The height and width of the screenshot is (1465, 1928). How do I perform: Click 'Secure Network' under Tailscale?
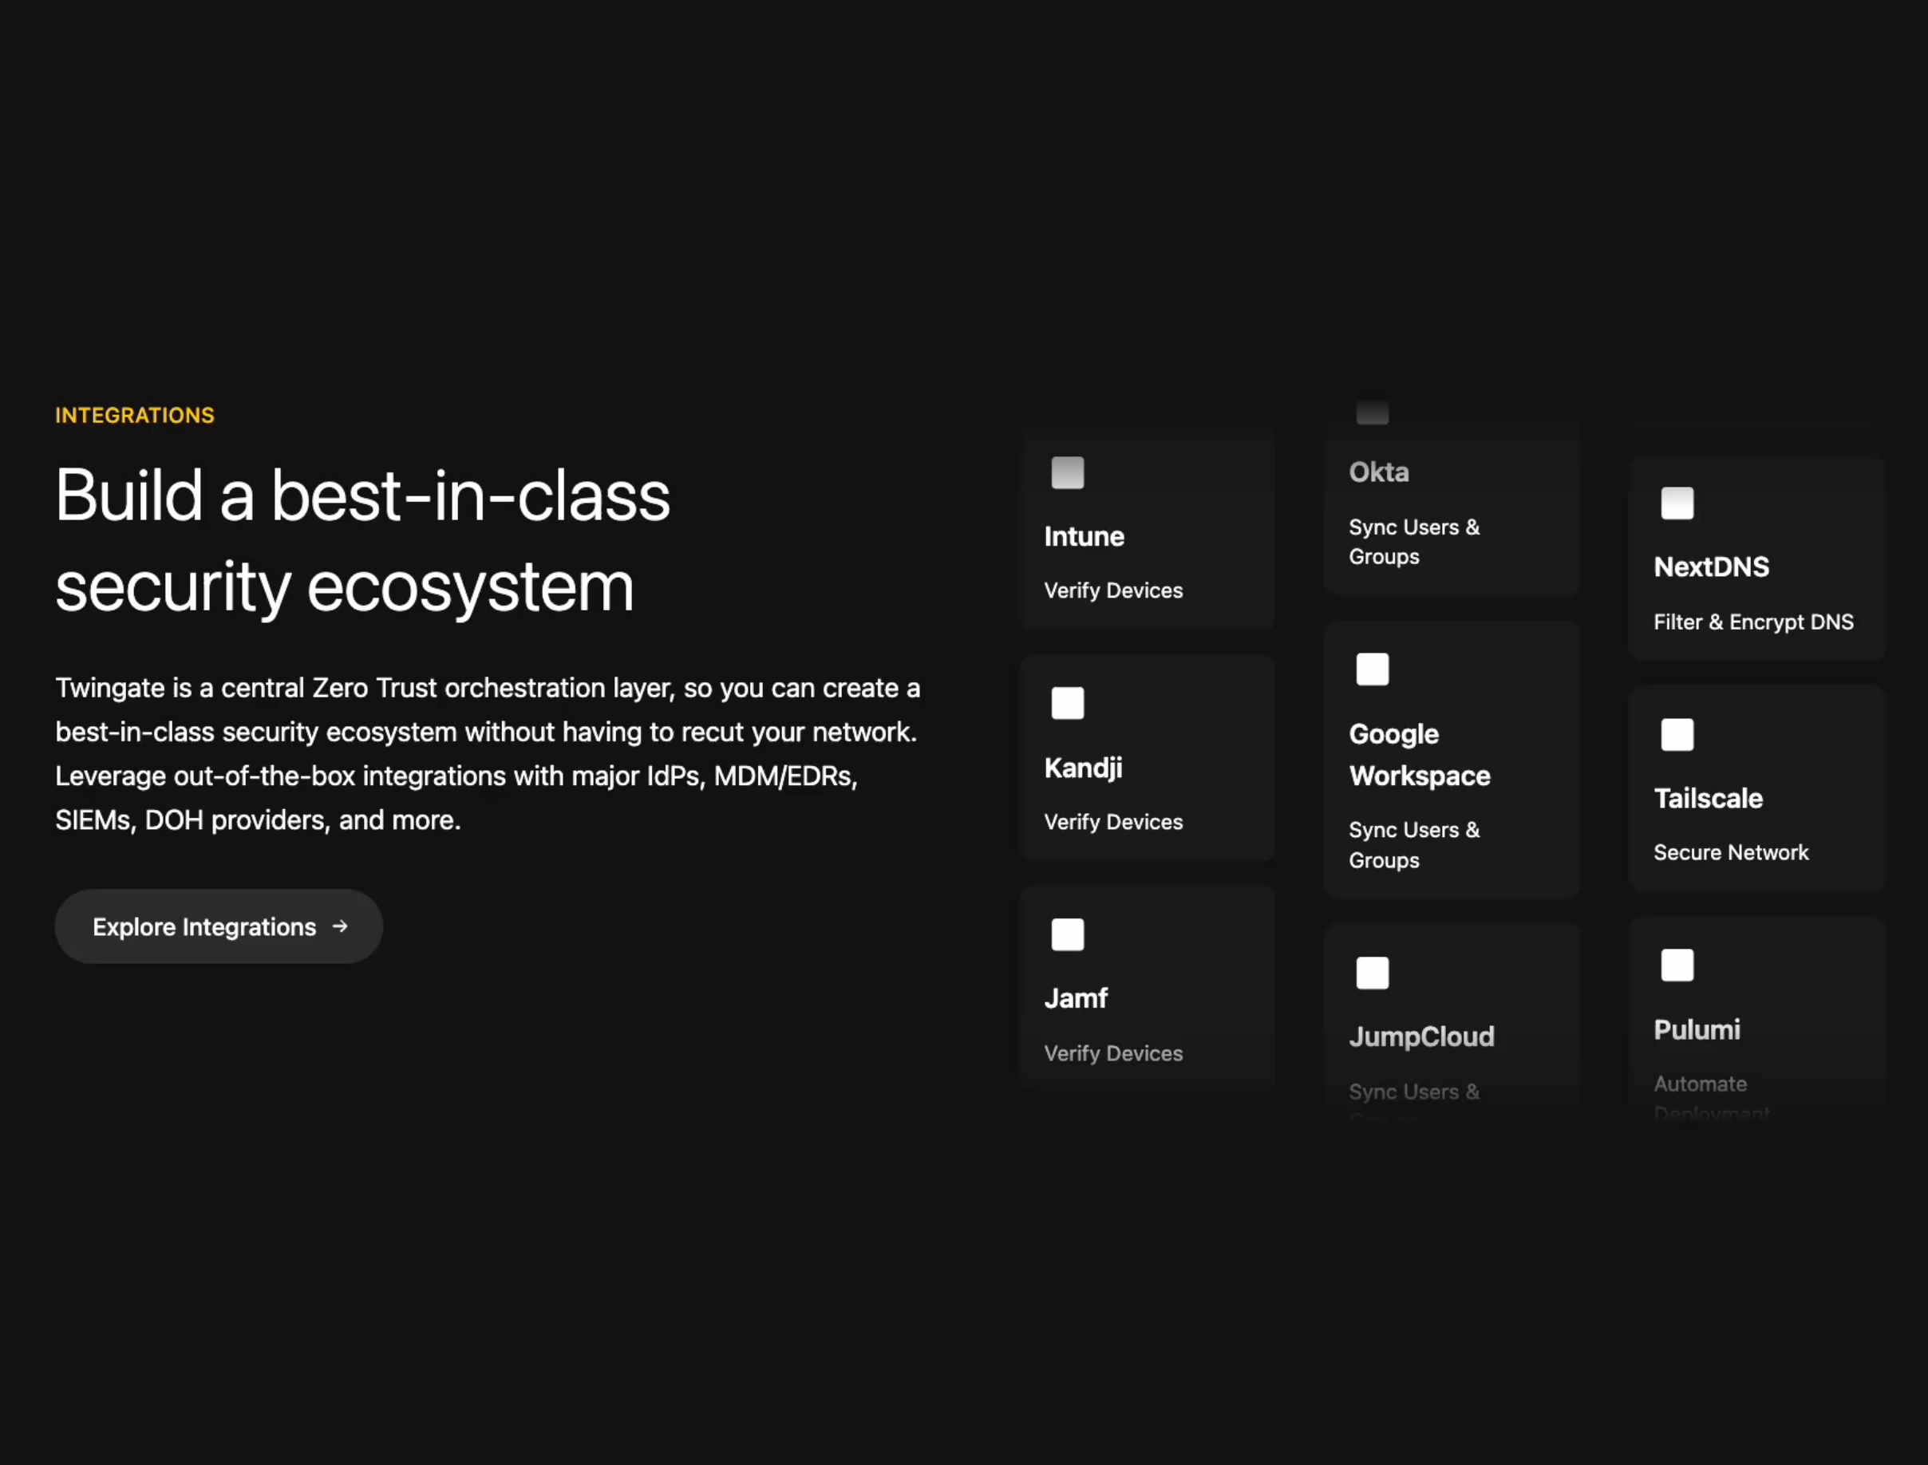1731,852
